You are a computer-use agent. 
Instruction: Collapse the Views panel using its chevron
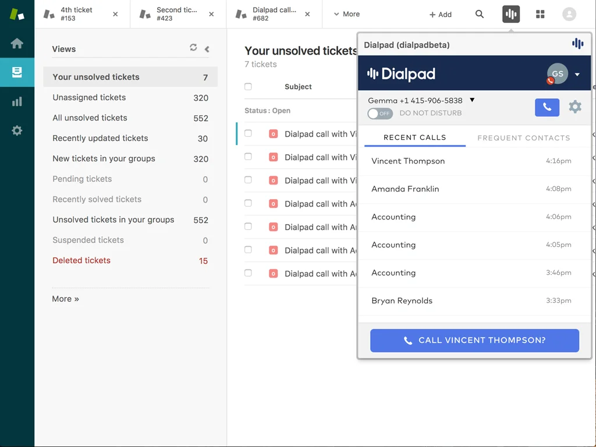(x=207, y=49)
